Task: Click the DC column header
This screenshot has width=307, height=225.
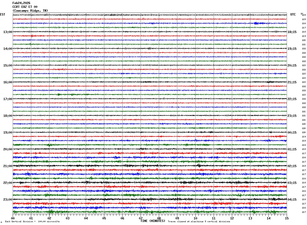Action: 302,14
